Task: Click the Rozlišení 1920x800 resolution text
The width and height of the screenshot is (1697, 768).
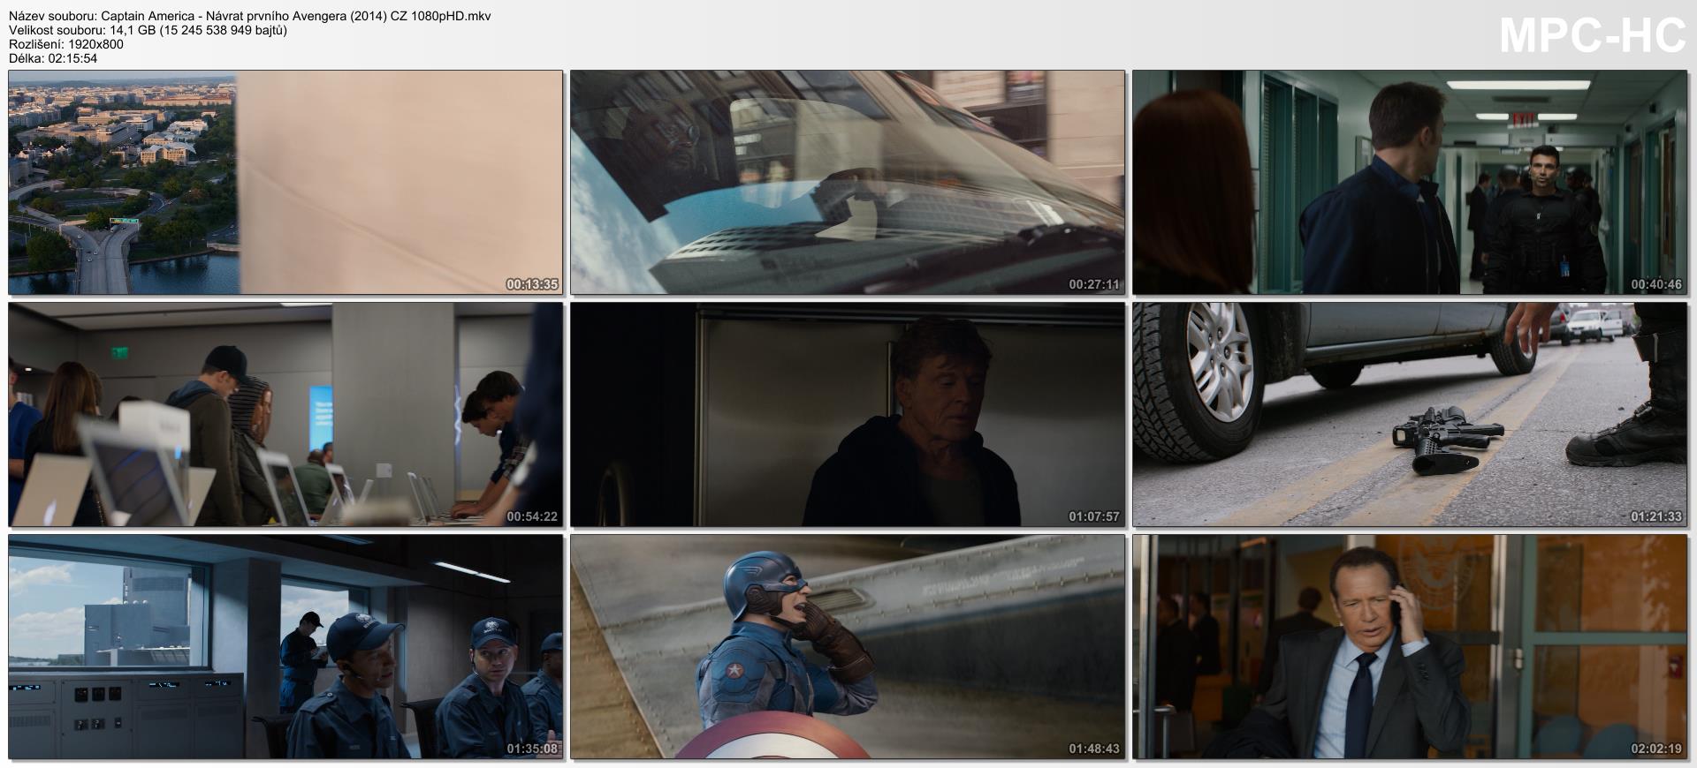Action: coord(66,44)
